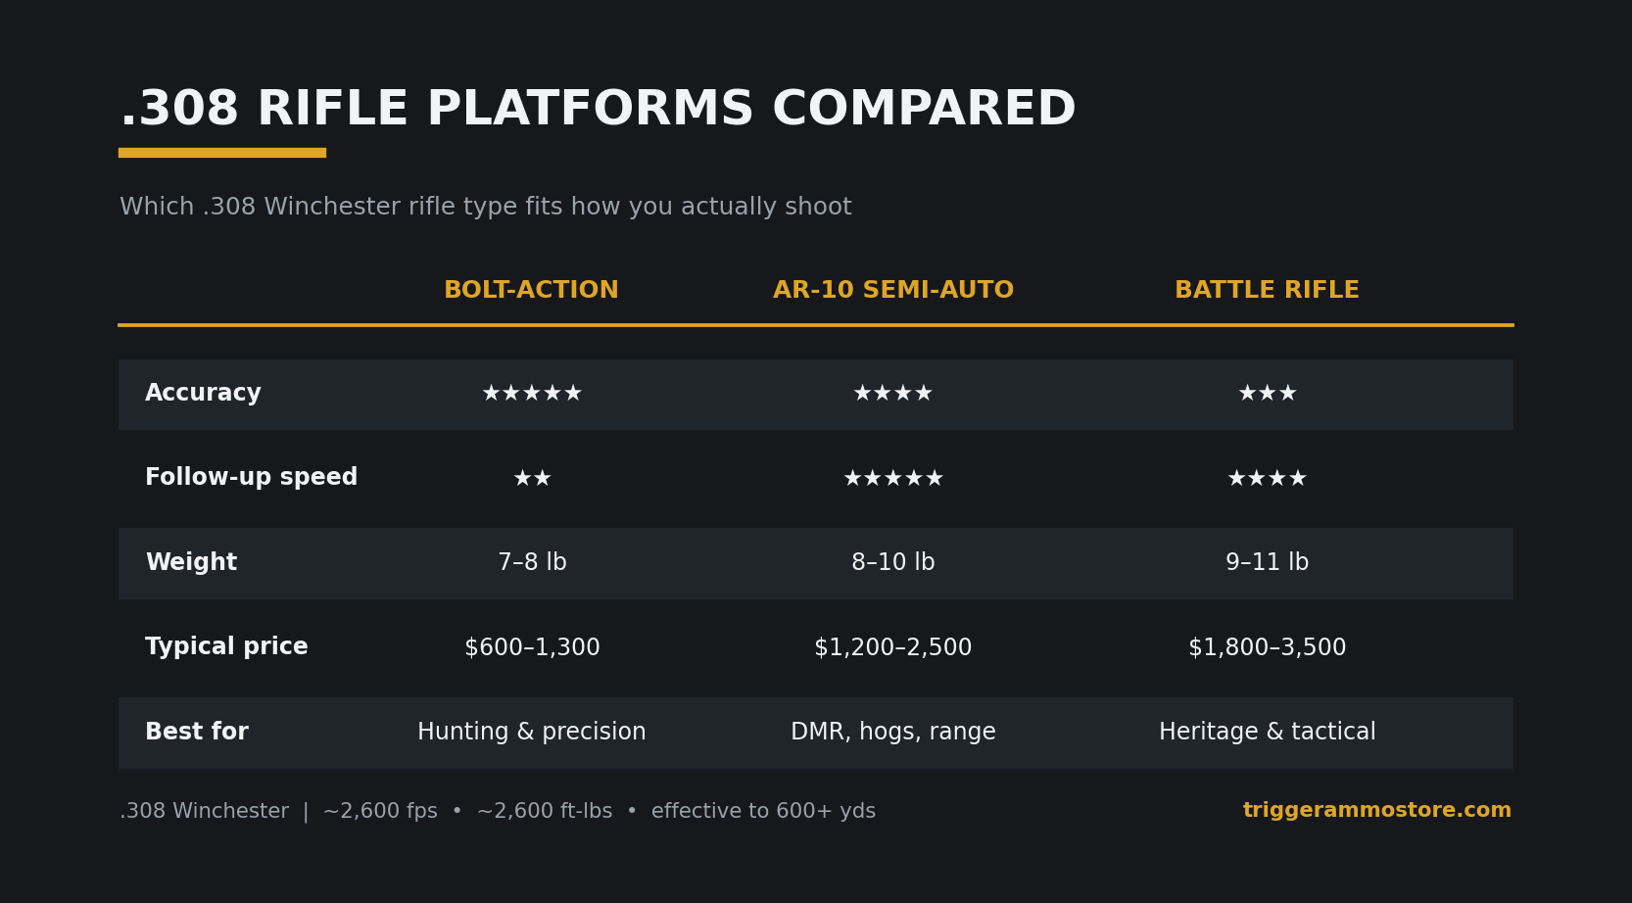Viewport: 1632px width, 903px height.
Task: Click the 9–11 lb Battle Rifle weight
Action: [1267, 563]
